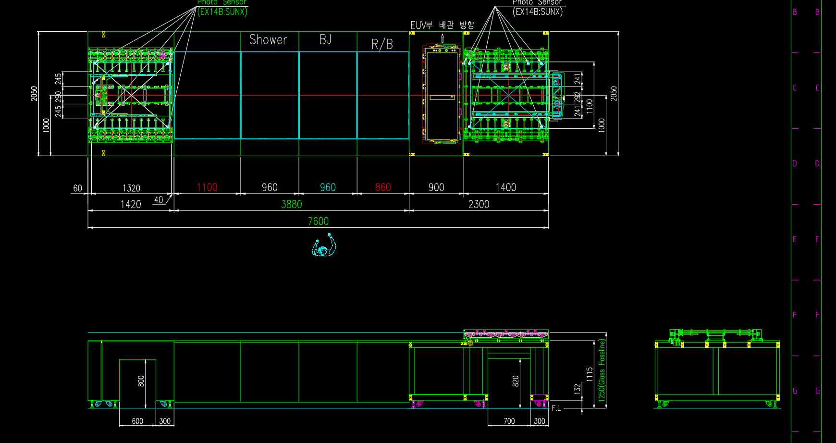
Task: Select the "Shower" section label
Action: click(268, 40)
